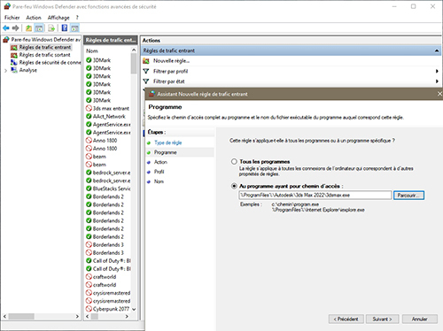Click the Filtrer par état label

point(169,81)
